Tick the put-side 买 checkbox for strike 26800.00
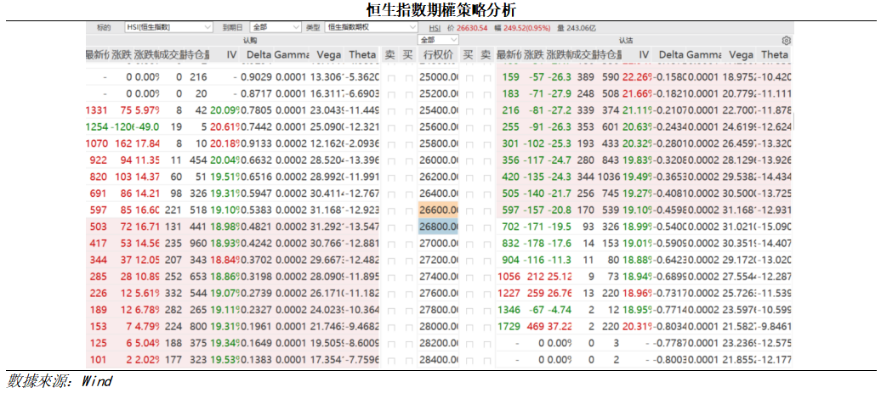881x393 pixels. click(468, 227)
